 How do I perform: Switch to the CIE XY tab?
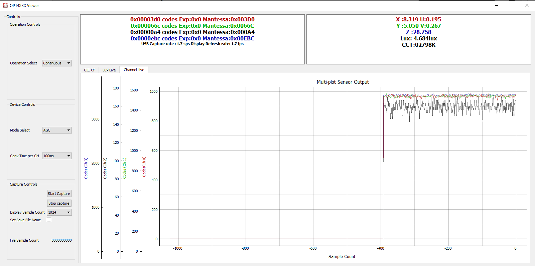tap(89, 70)
